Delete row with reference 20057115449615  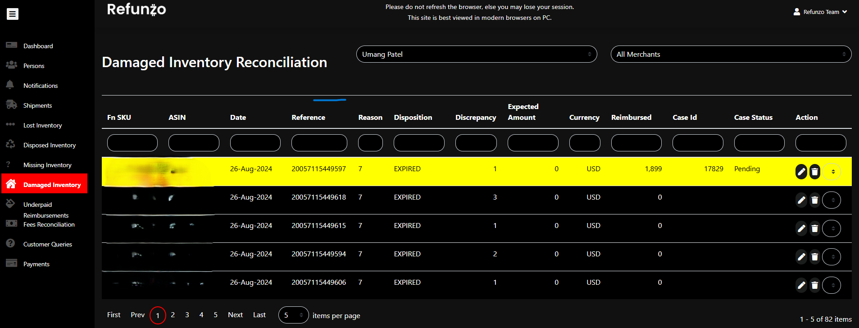[815, 228]
